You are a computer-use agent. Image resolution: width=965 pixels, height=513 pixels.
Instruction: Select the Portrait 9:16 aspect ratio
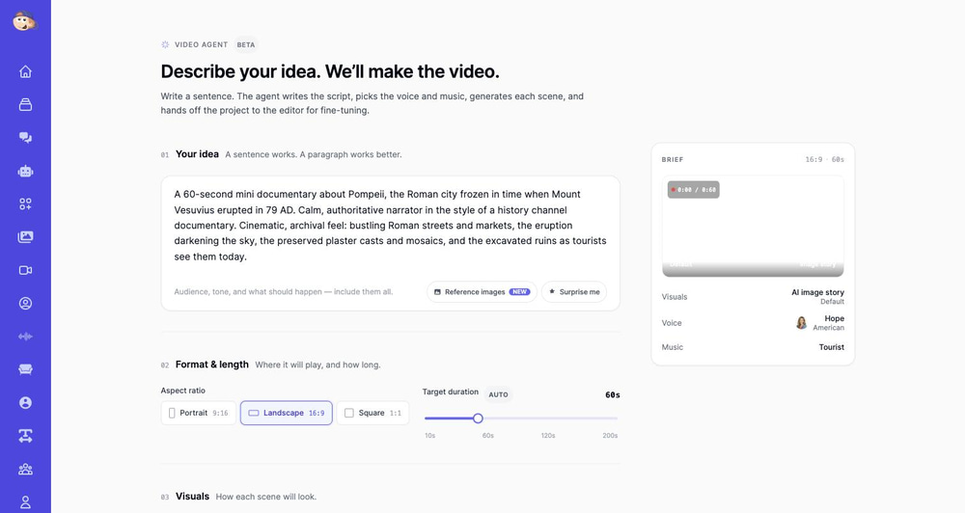(198, 413)
